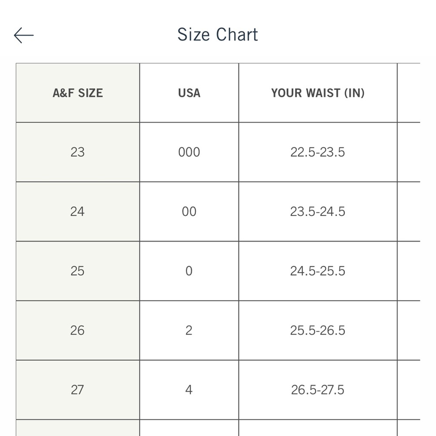The height and width of the screenshot is (436, 436).
Task: Select waist range 23.5-24.5
Action: tap(318, 211)
